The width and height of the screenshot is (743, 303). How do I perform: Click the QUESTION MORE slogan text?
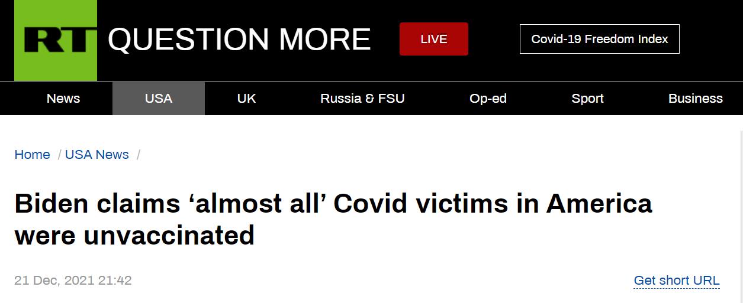(x=239, y=40)
